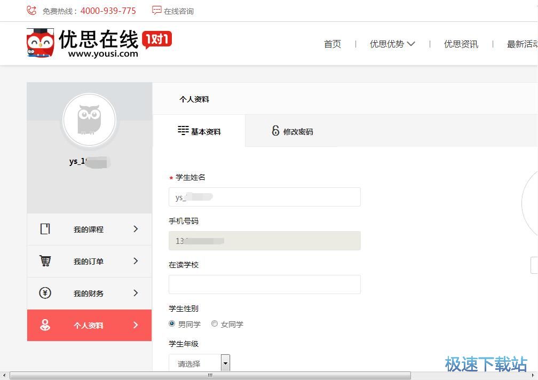Click the online consultation chat icon

pyautogui.click(x=157, y=10)
